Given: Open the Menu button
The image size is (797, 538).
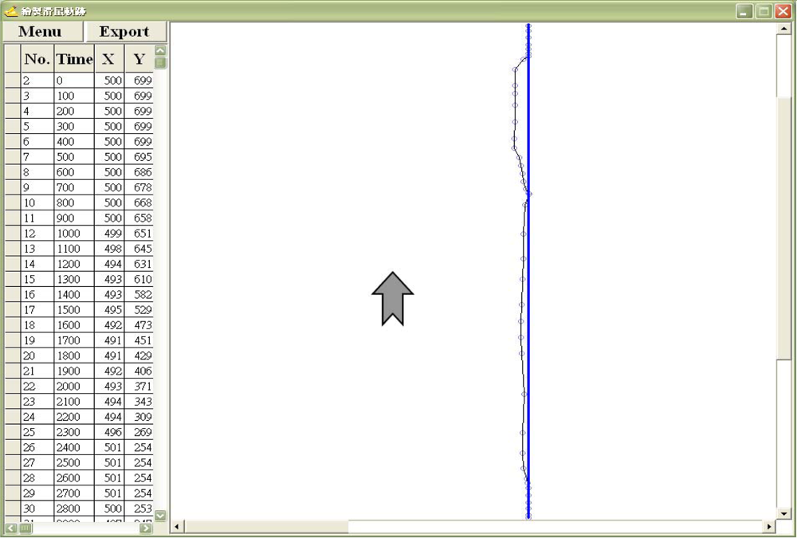Looking at the screenshot, I should click(x=43, y=32).
